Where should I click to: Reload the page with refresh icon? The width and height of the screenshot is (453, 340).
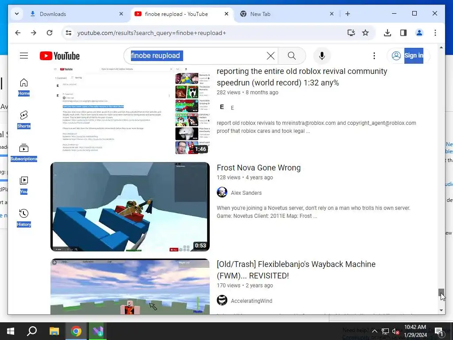pyautogui.click(x=50, y=33)
